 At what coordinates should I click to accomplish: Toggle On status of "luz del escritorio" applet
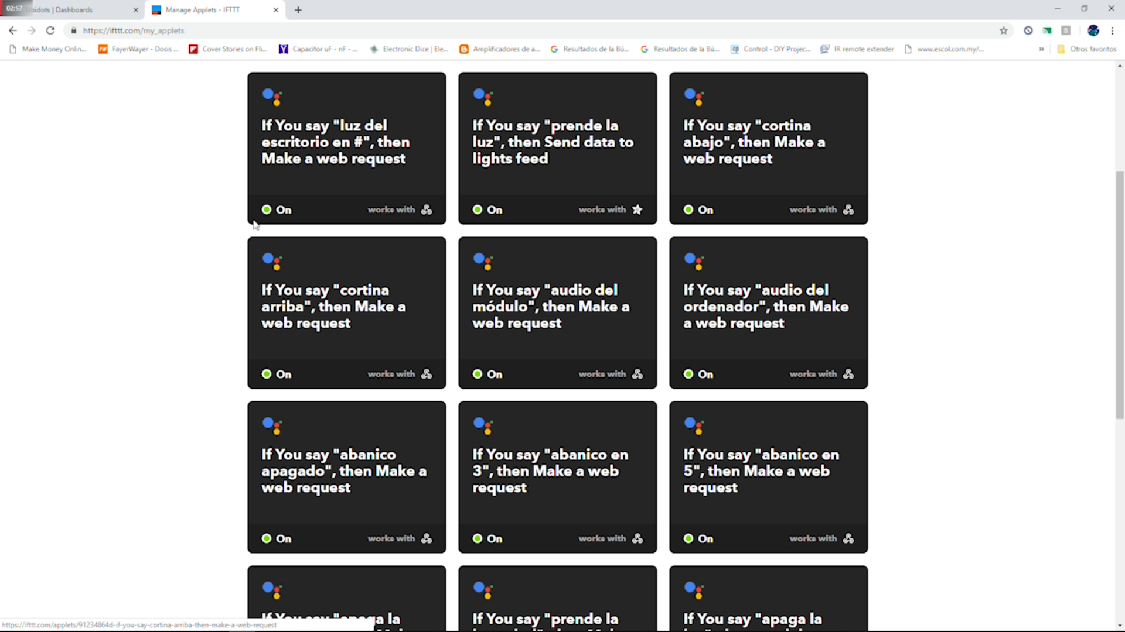[277, 209]
